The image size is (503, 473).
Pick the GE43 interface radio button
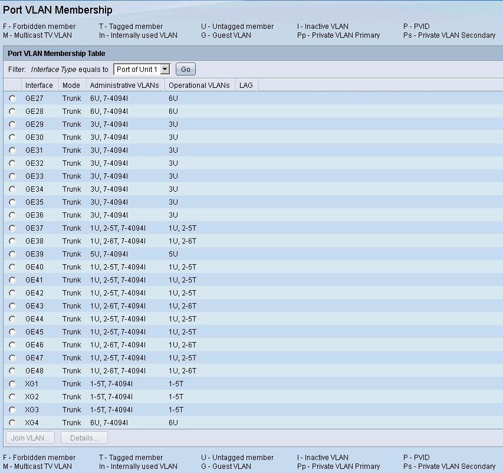[x=12, y=306]
